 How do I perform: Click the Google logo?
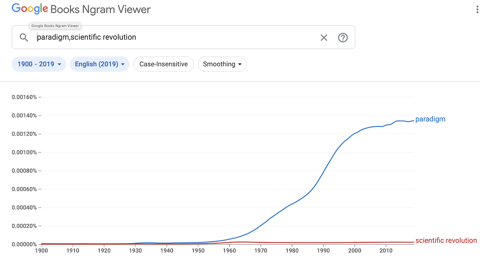click(x=30, y=9)
